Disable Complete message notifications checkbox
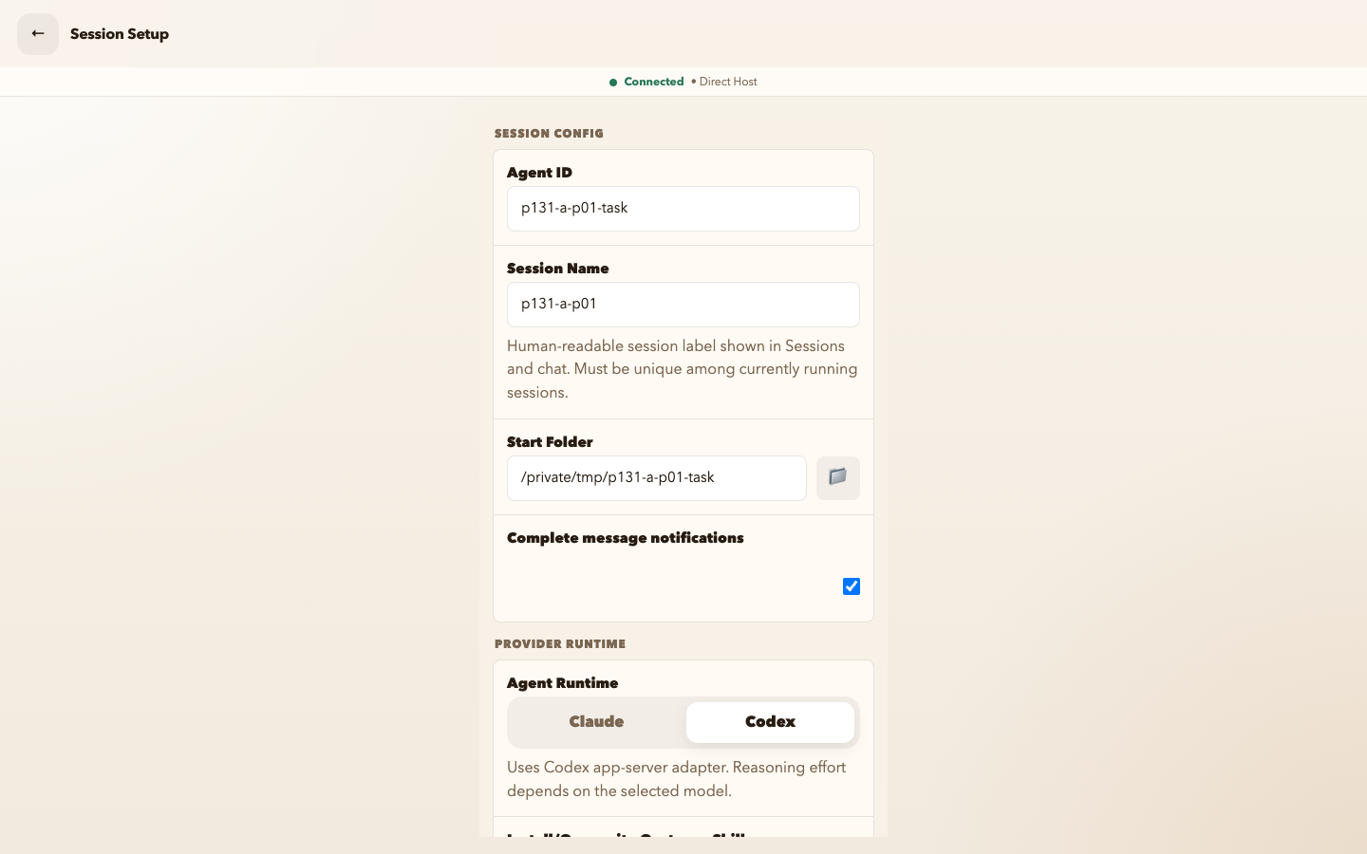Image resolution: width=1367 pixels, height=854 pixels. 852,586
